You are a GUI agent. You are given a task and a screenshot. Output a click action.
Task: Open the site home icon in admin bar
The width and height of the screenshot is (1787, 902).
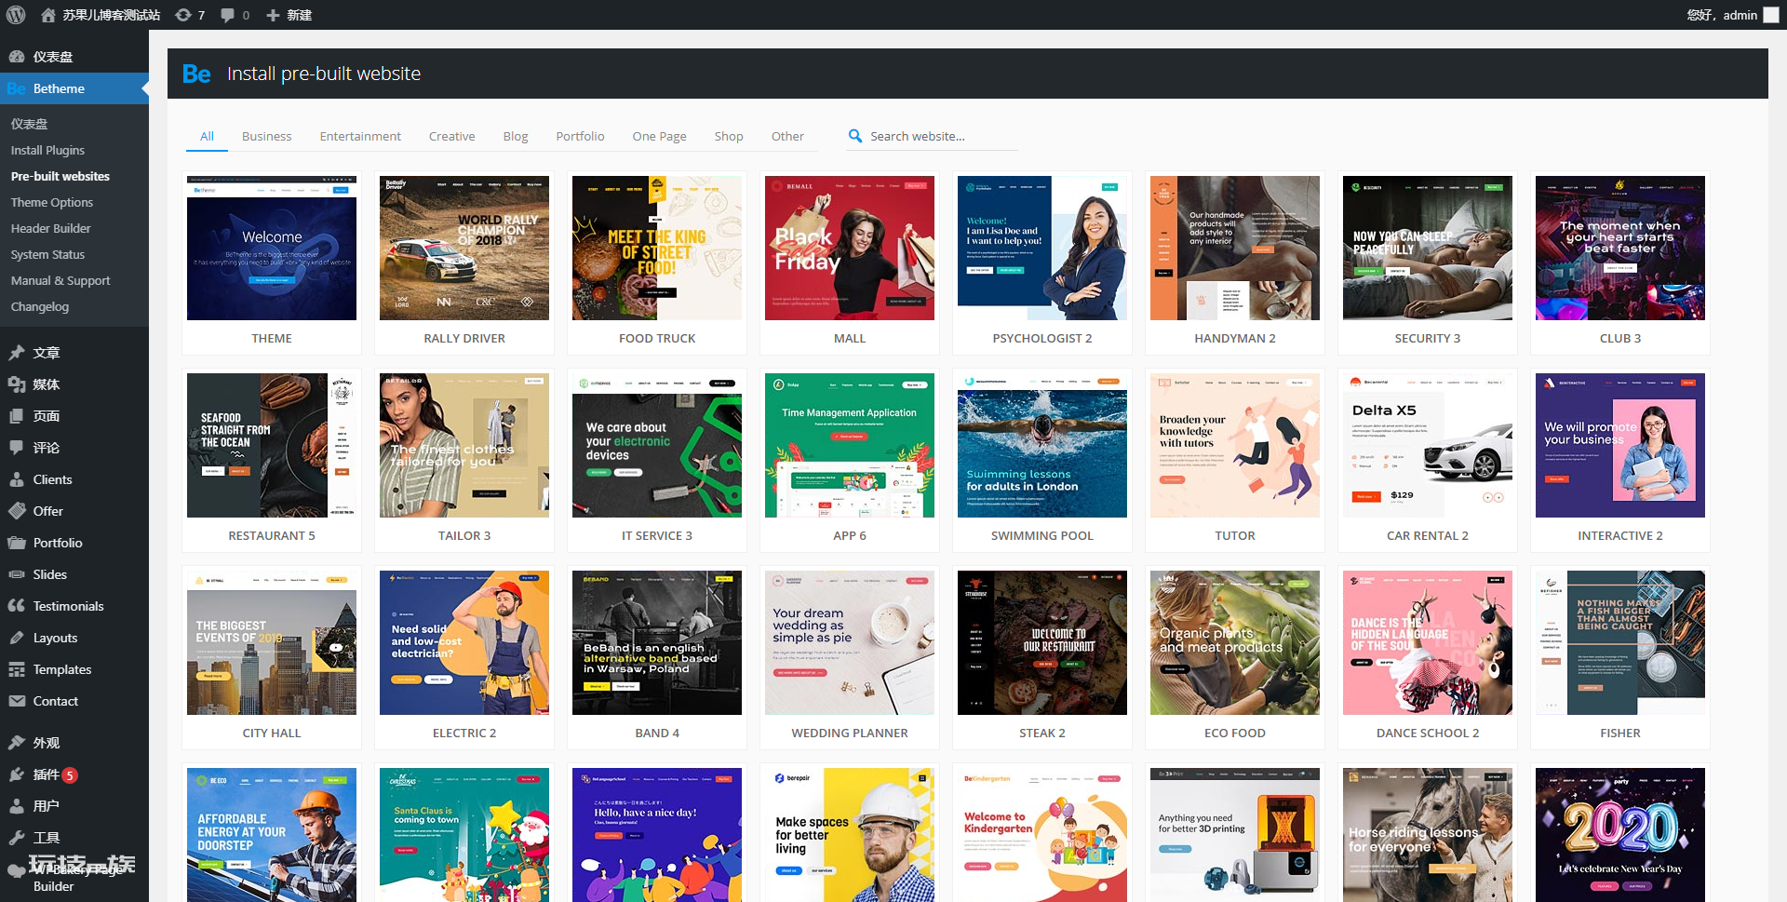point(48,15)
